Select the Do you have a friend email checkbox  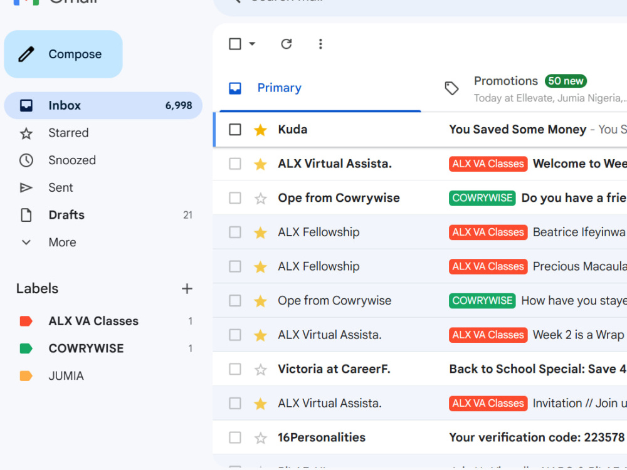(x=235, y=198)
